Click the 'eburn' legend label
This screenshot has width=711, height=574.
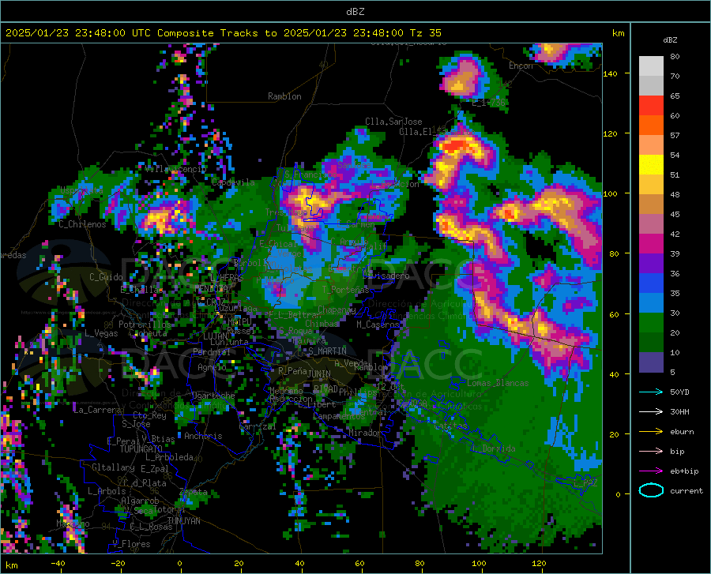[682, 432]
